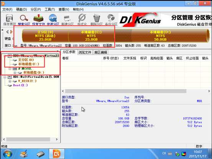Select Boot(X:) in the disk tree
The width and height of the screenshot is (212, 159).
[x=20, y=85]
